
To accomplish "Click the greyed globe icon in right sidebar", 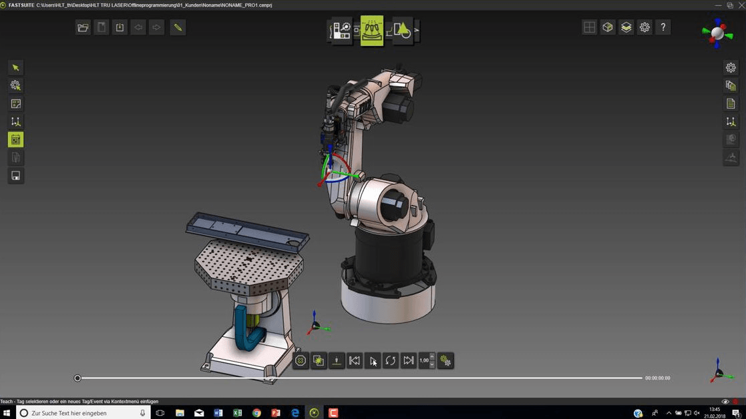I will tap(731, 139).
